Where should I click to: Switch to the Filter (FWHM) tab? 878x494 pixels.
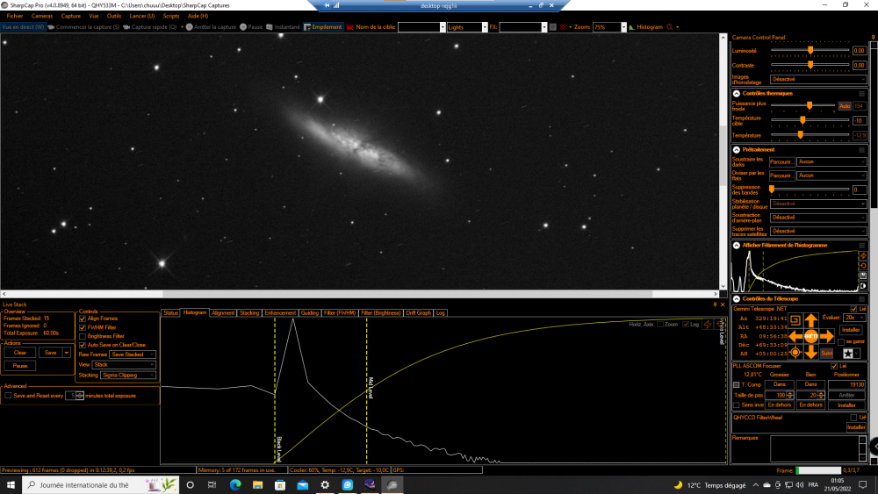coord(339,312)
